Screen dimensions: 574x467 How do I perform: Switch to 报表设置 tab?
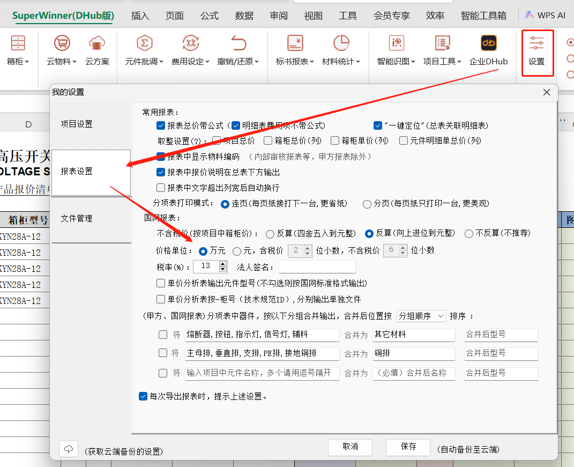(91, 172)
